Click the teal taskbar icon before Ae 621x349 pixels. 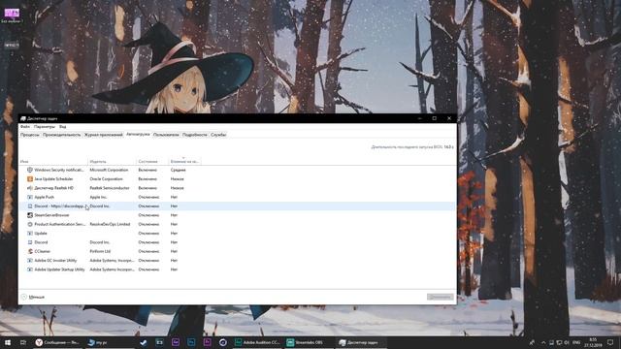159,342
